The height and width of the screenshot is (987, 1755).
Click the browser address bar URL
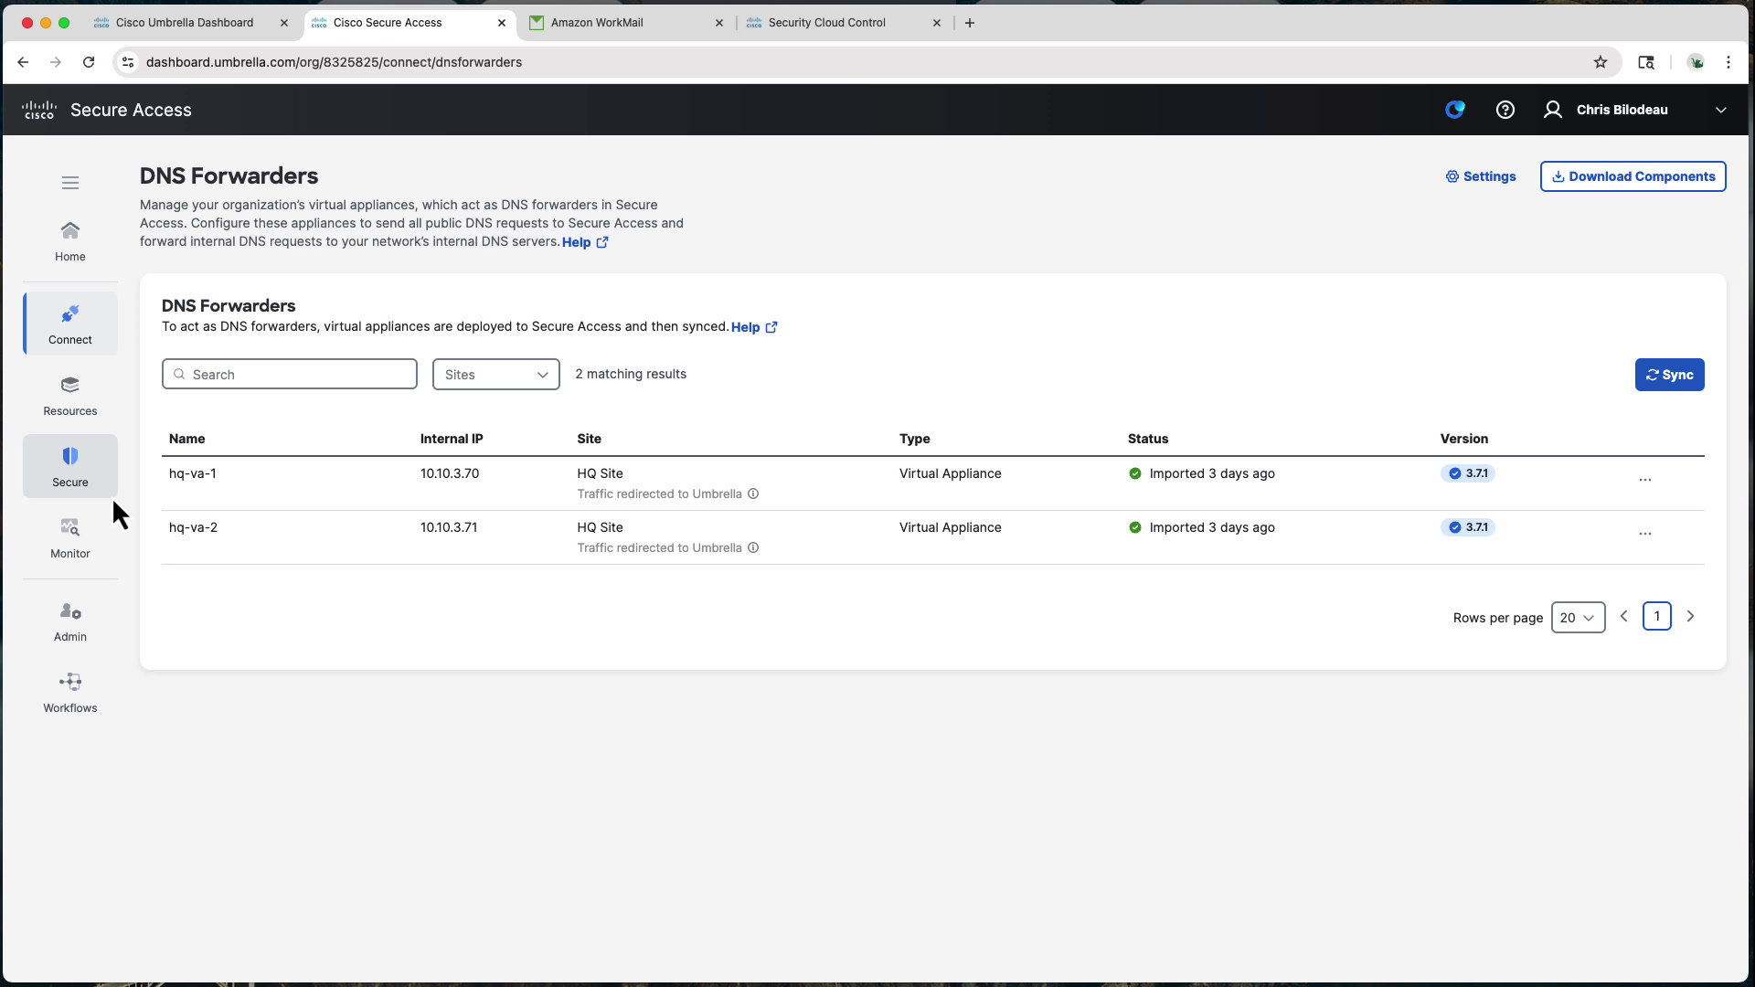click(x=334, y=62)
